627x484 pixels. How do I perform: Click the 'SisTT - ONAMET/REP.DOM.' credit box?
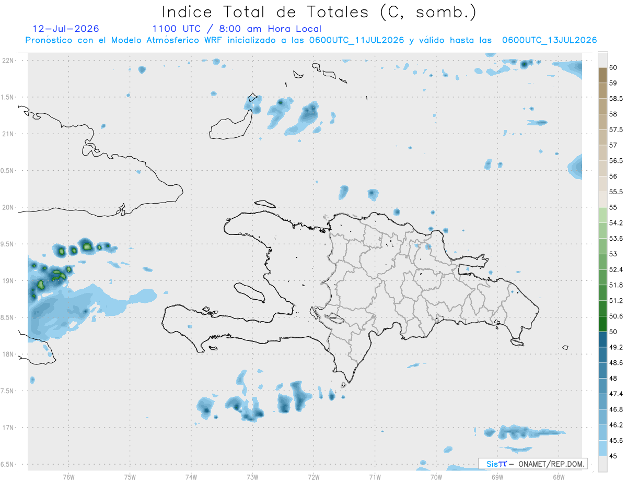[532, 464]
